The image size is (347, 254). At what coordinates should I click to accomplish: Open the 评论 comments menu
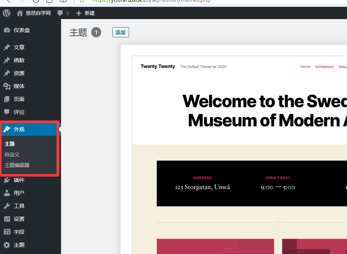(19, 112)
